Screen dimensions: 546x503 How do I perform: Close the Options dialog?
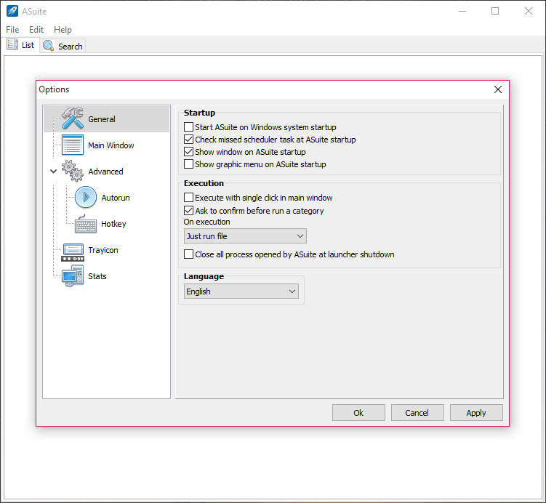[497, 89]
